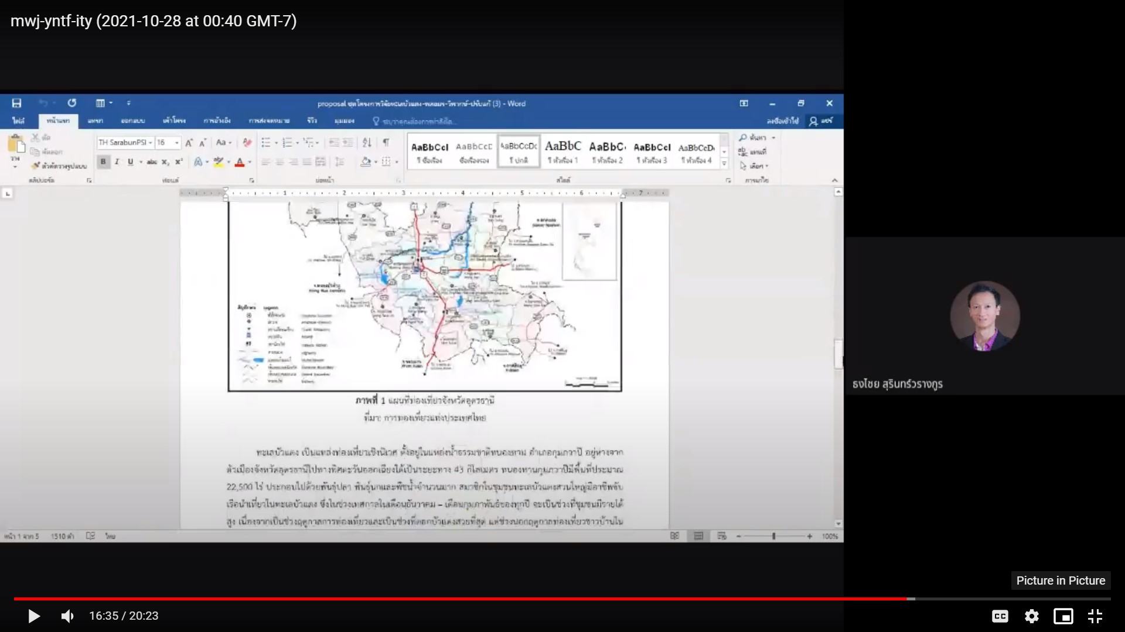Expand the font color dropdown arrow
The image size is (1125, 632).
tap(250, 162)
